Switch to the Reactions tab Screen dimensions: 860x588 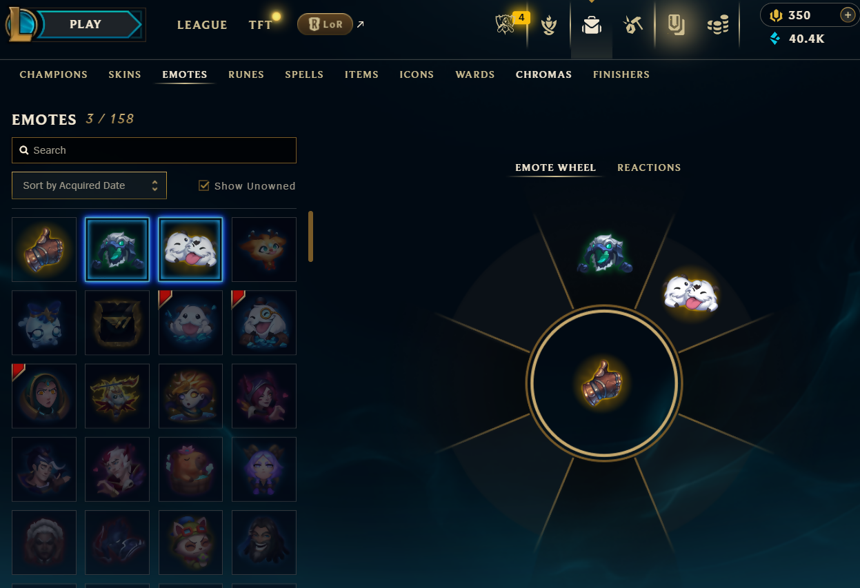coord(649,168)
